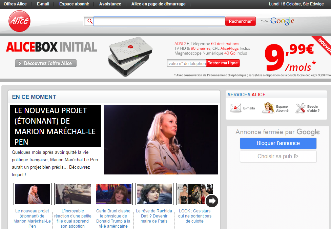331x229 pixels.
Task: Open the Carla Bruni thumbnail
Action: tap(114, 194)
